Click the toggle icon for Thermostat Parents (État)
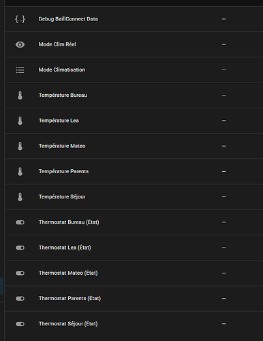The height and width of the screenshot is (341, 263). [x=20, y=299]
